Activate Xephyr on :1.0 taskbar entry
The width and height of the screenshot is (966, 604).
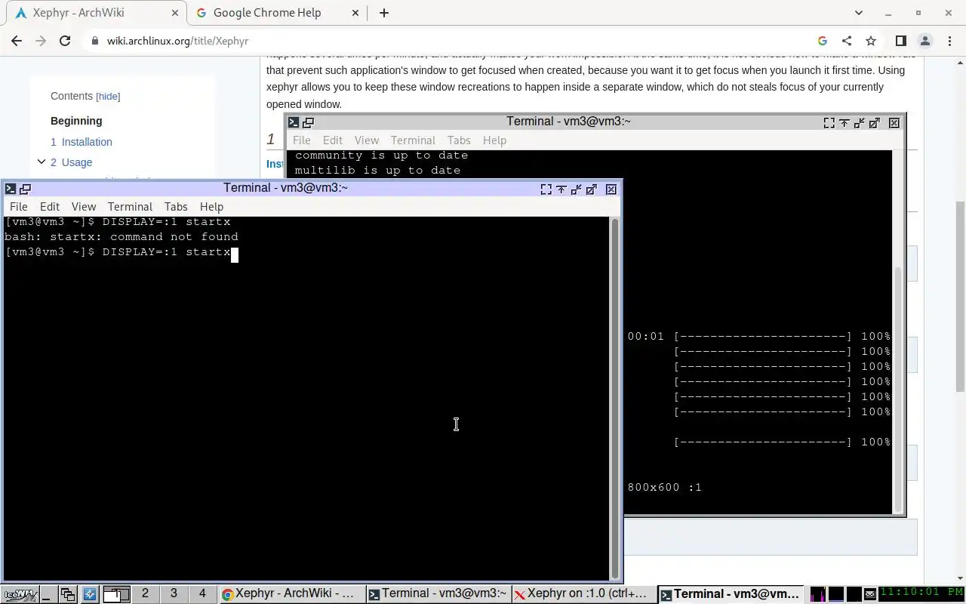(584, 594)
